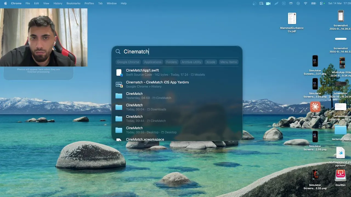The image size is (351, 197).
Task: Open the View menu
Action: click(x=46, y=3)
